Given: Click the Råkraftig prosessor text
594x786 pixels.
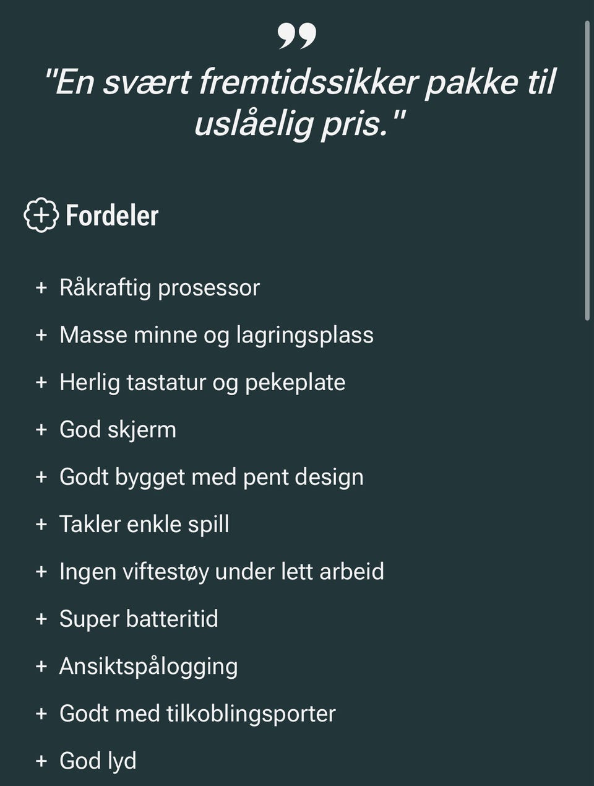Looking at the screenshot, I should point(159,288).
